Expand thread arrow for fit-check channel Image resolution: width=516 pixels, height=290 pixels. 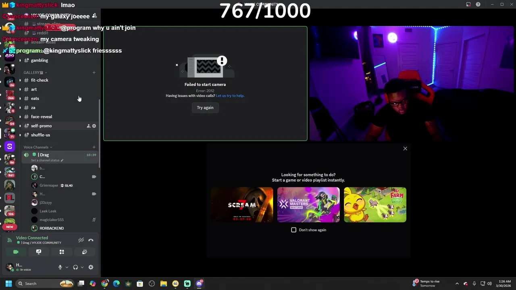pyautogui.click(x=20, y=80)
